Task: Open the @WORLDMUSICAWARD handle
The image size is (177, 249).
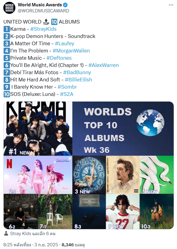Action: 43,11
